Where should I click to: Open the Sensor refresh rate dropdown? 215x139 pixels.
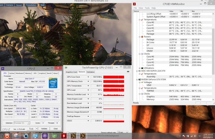(x=127, y=132)
